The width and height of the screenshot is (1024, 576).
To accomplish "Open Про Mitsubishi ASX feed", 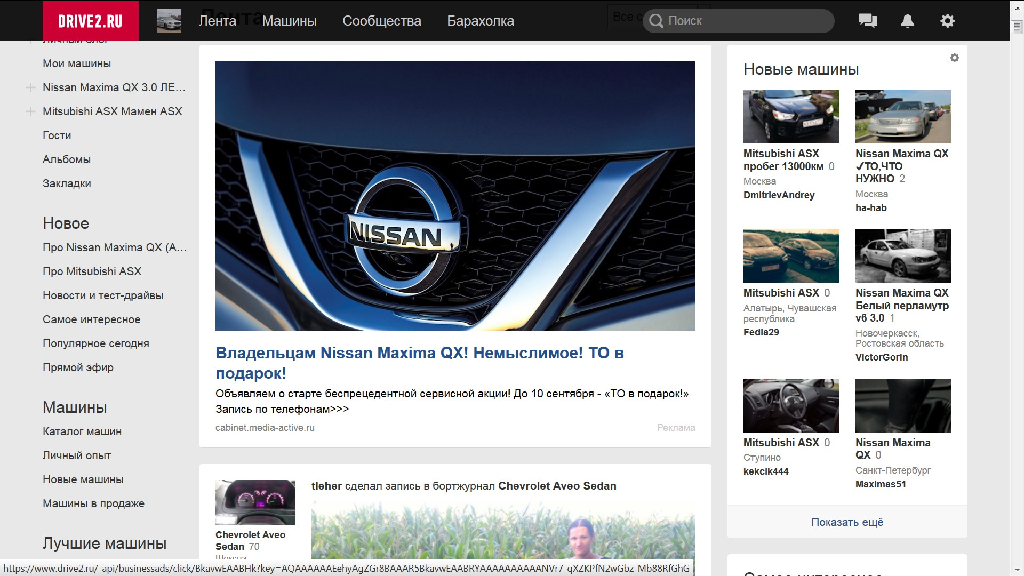I will coord(92,271).
